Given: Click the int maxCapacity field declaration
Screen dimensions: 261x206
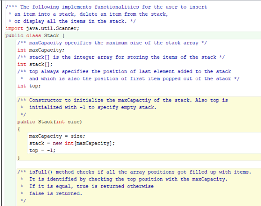Looking at the screenshot, I should coord(41,50).
